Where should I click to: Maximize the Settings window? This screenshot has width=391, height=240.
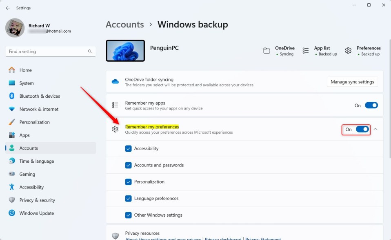pyautogui.click(x=369, y=5)
